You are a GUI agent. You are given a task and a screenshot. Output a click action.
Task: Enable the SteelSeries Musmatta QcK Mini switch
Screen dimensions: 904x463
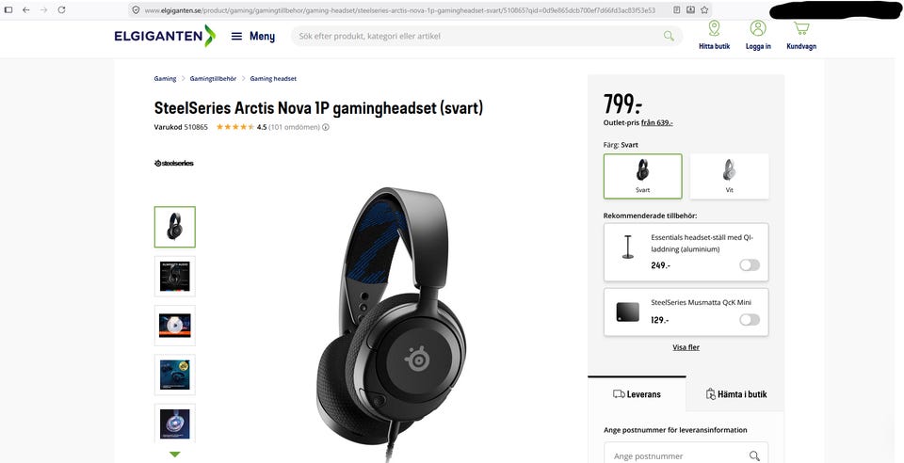(x=750, y=320)
